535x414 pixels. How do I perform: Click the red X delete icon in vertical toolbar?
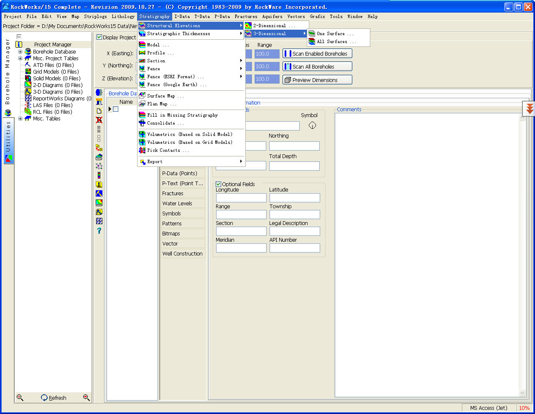point(99,120)
